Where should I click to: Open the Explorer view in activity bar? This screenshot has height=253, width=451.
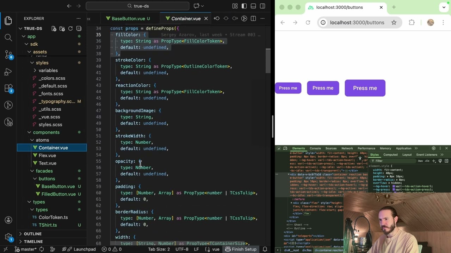coord(8,20)
